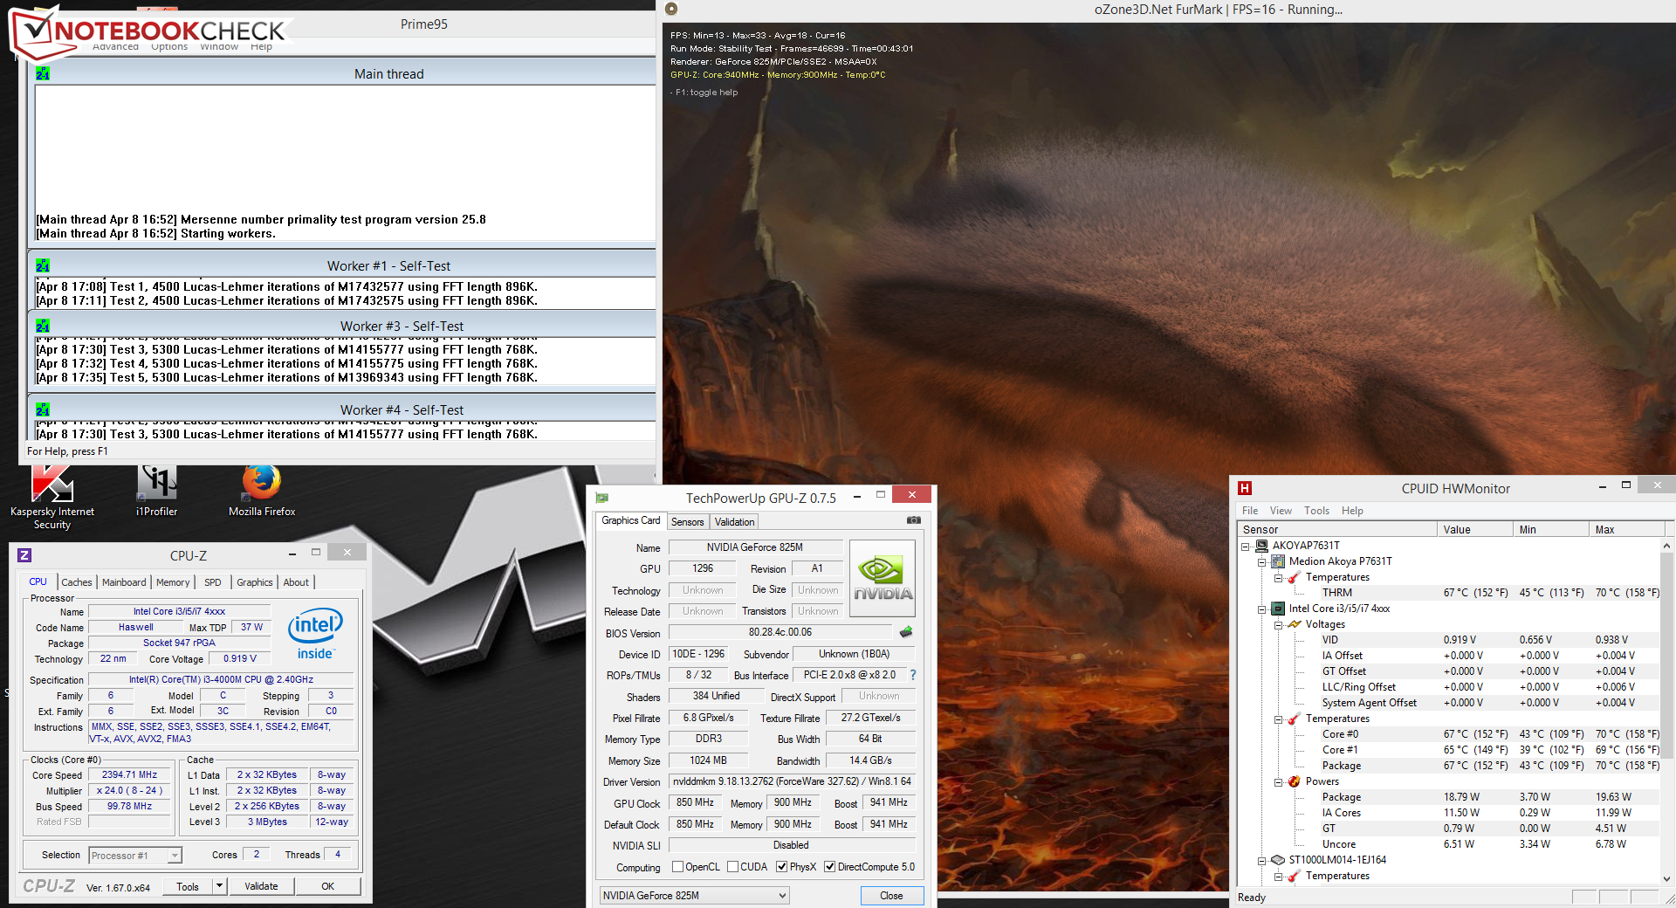1676x908 pixels.
Task: Switch to the Caches tab in CPU-Z
Action: [77, 582]
